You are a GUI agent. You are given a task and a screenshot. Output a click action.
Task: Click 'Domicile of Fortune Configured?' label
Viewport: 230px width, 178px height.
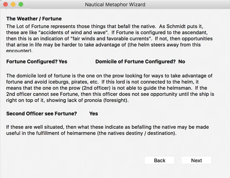click(135, 62)
